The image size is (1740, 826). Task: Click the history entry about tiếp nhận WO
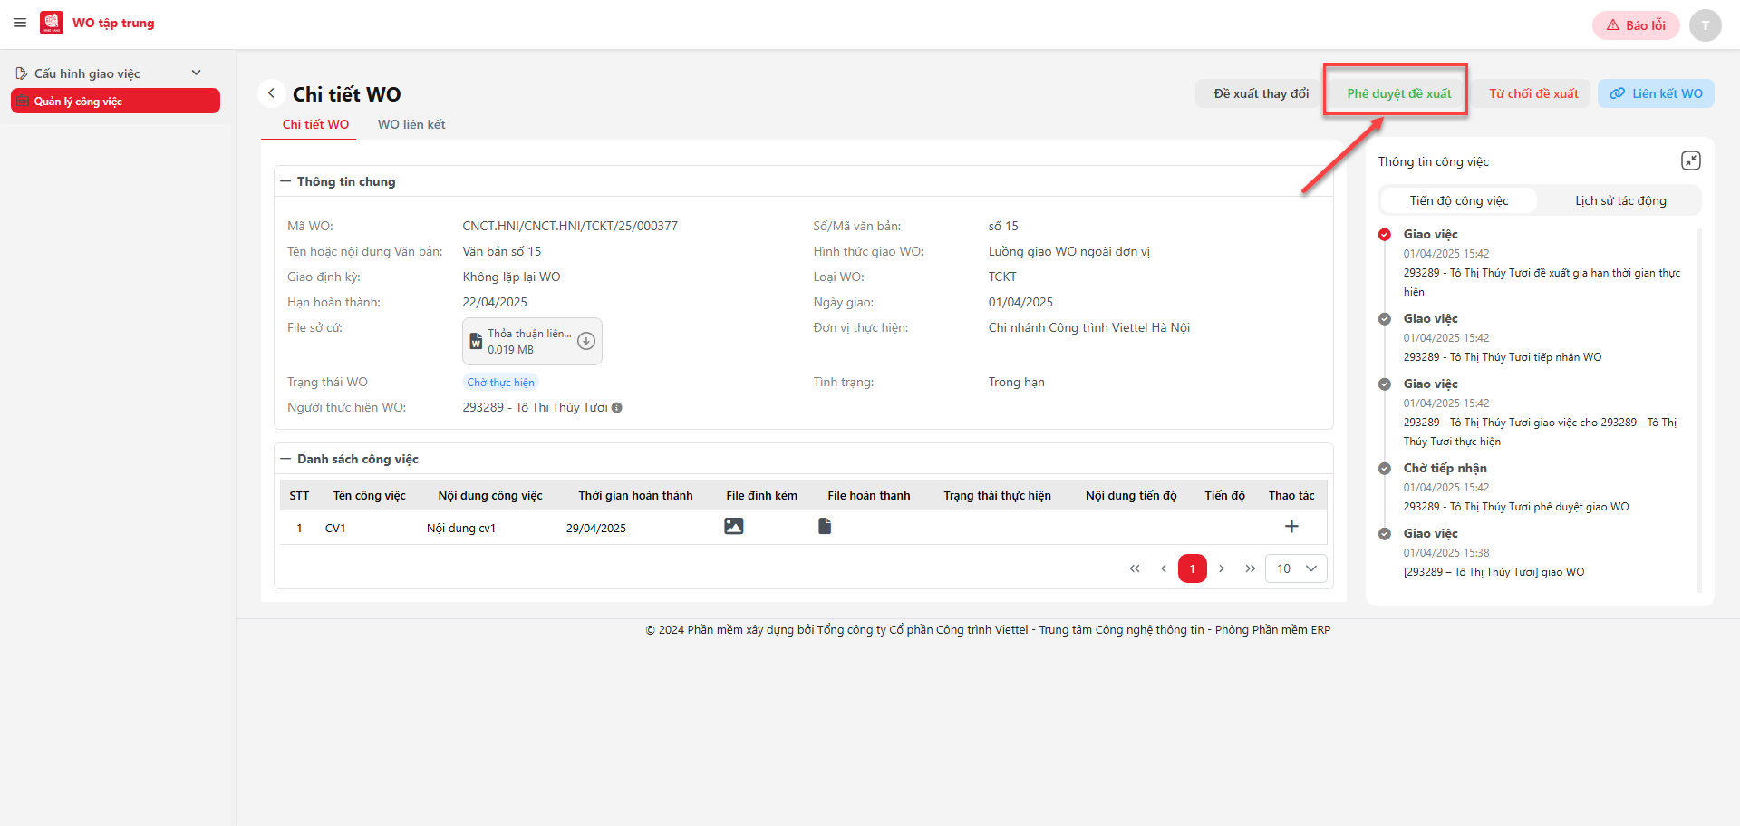coord(1503,357)
